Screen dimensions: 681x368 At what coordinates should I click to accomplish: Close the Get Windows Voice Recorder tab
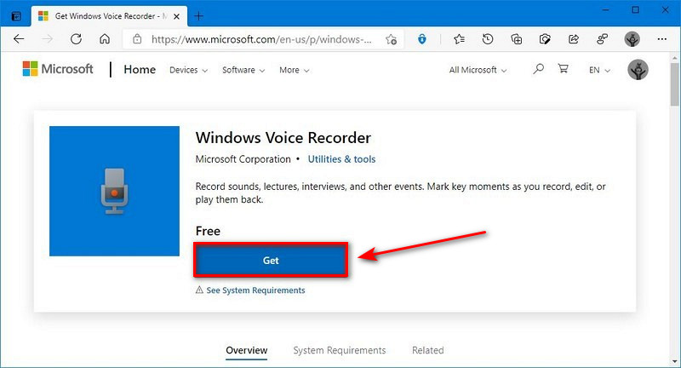[176, 16]
